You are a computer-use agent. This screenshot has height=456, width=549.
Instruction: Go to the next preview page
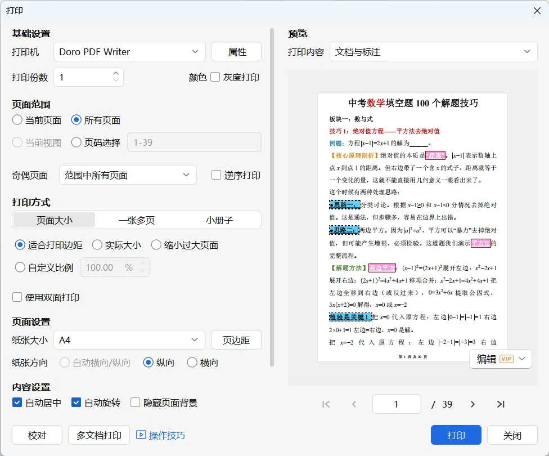point(472,404)
